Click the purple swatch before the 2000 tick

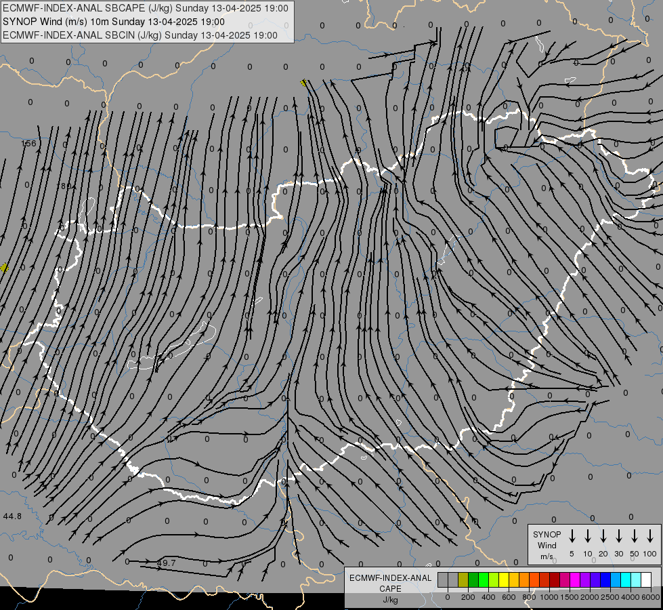[585, 579]
